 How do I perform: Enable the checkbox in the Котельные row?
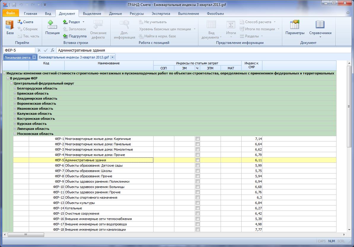pyautogui.click(x=198, y=208)
